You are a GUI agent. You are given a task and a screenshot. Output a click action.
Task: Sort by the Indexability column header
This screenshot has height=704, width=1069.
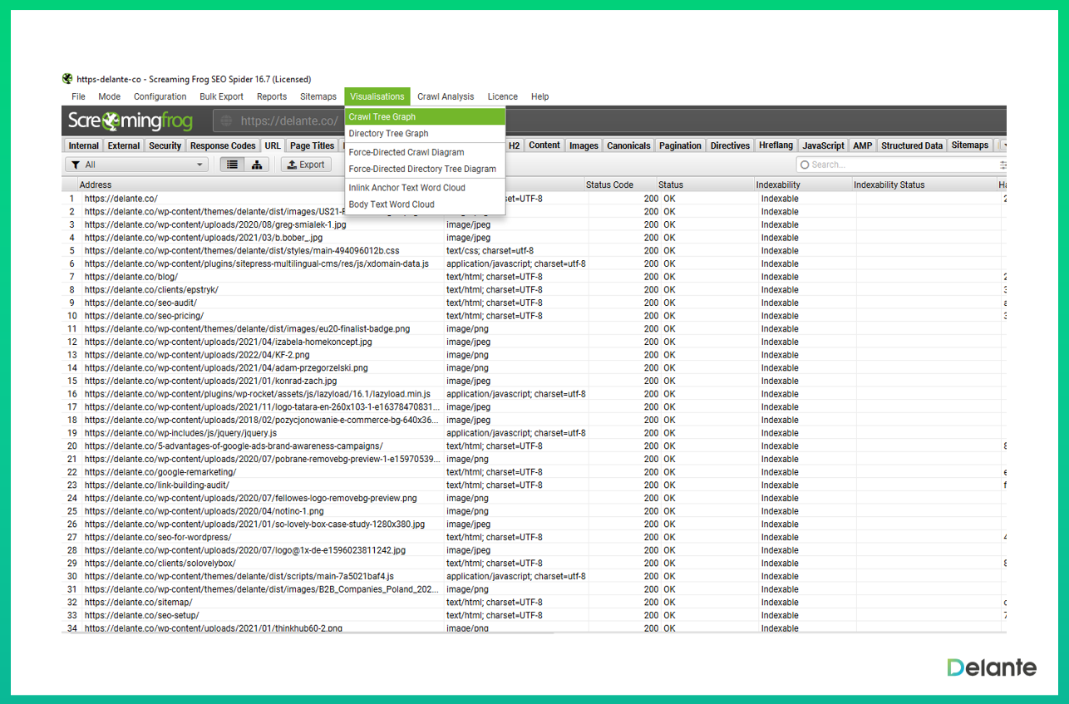(801, 185)
